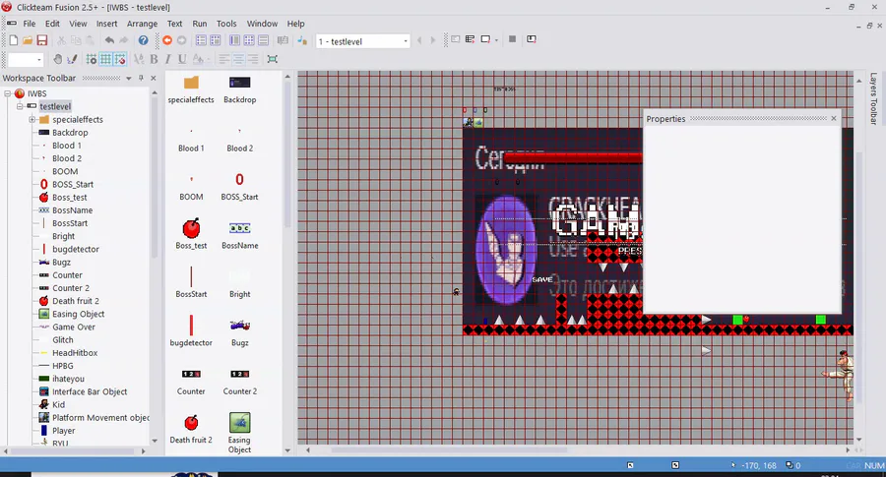Screen dimensions: 886x477
Task: Open the Run frame dropdown arrow
Action: click(x=497, y=40)
